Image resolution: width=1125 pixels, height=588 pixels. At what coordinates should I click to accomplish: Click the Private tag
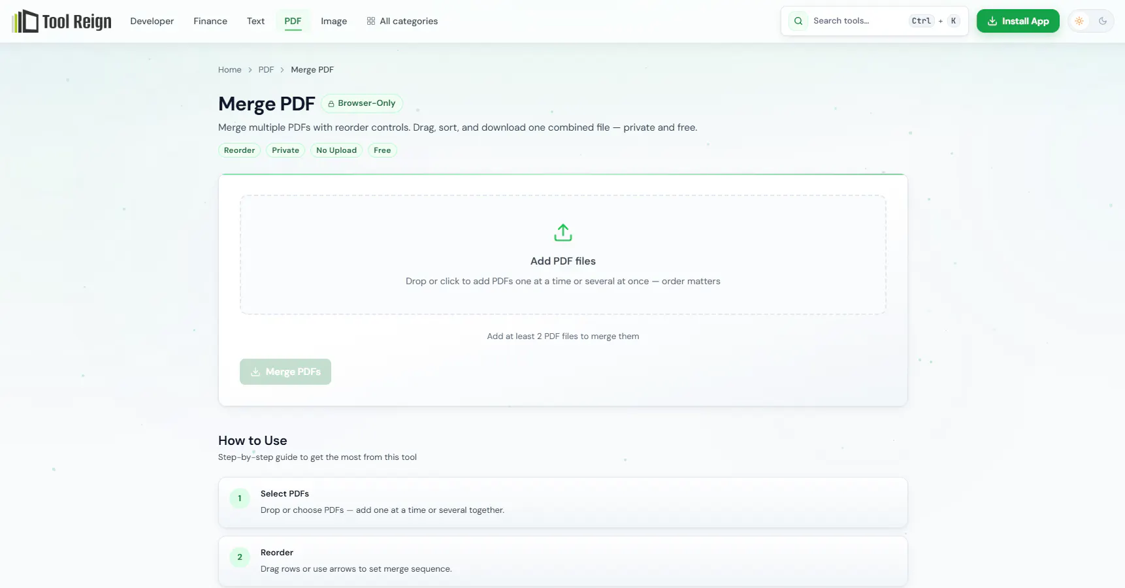coord(285,150)
